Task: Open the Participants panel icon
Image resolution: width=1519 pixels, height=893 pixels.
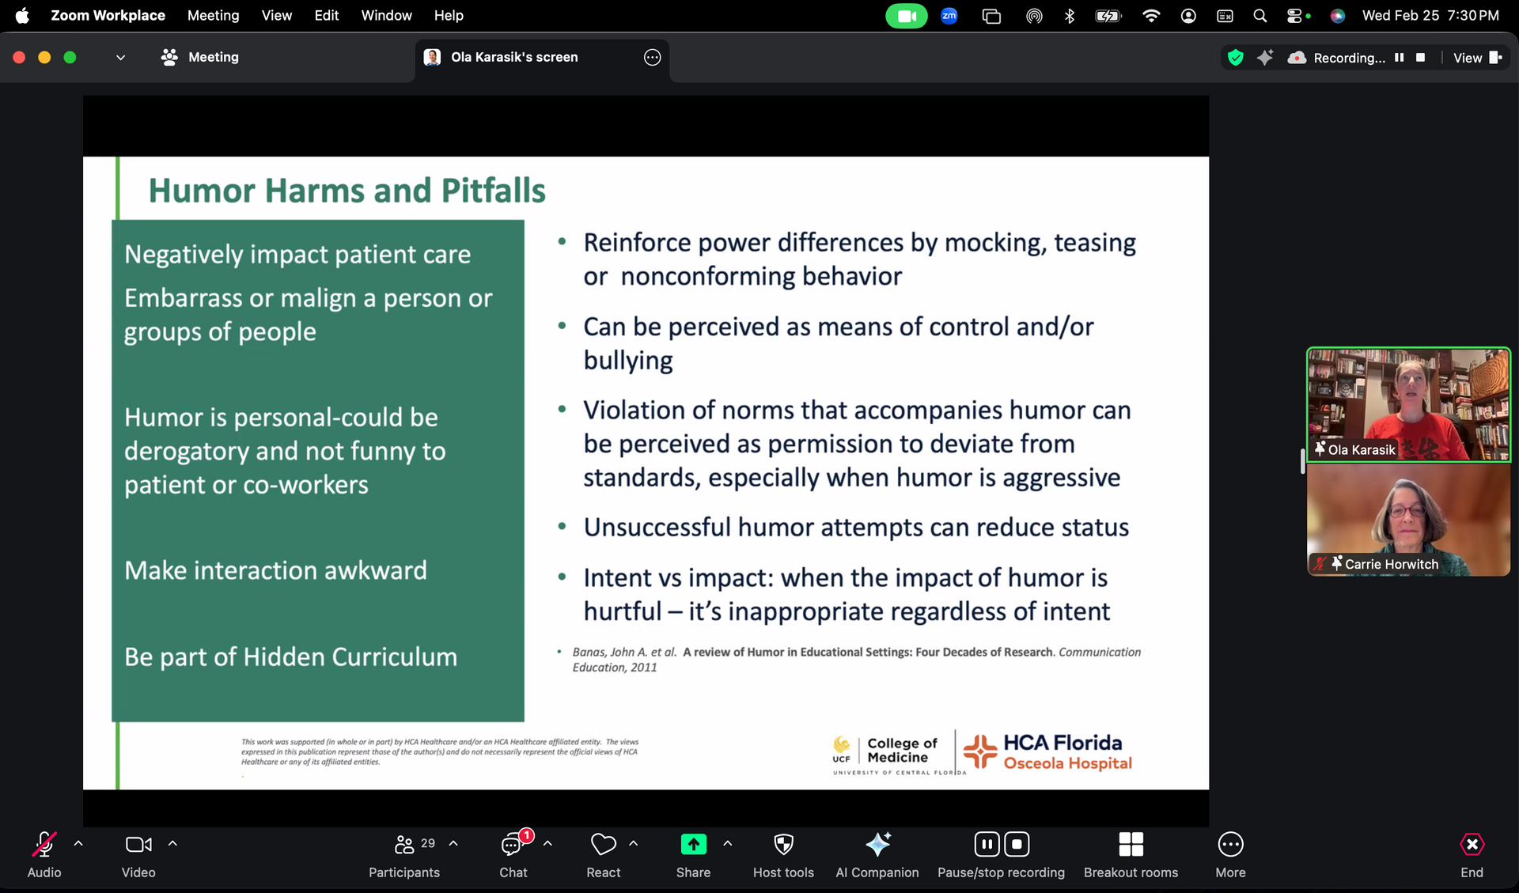Action: tap(404, 845)
